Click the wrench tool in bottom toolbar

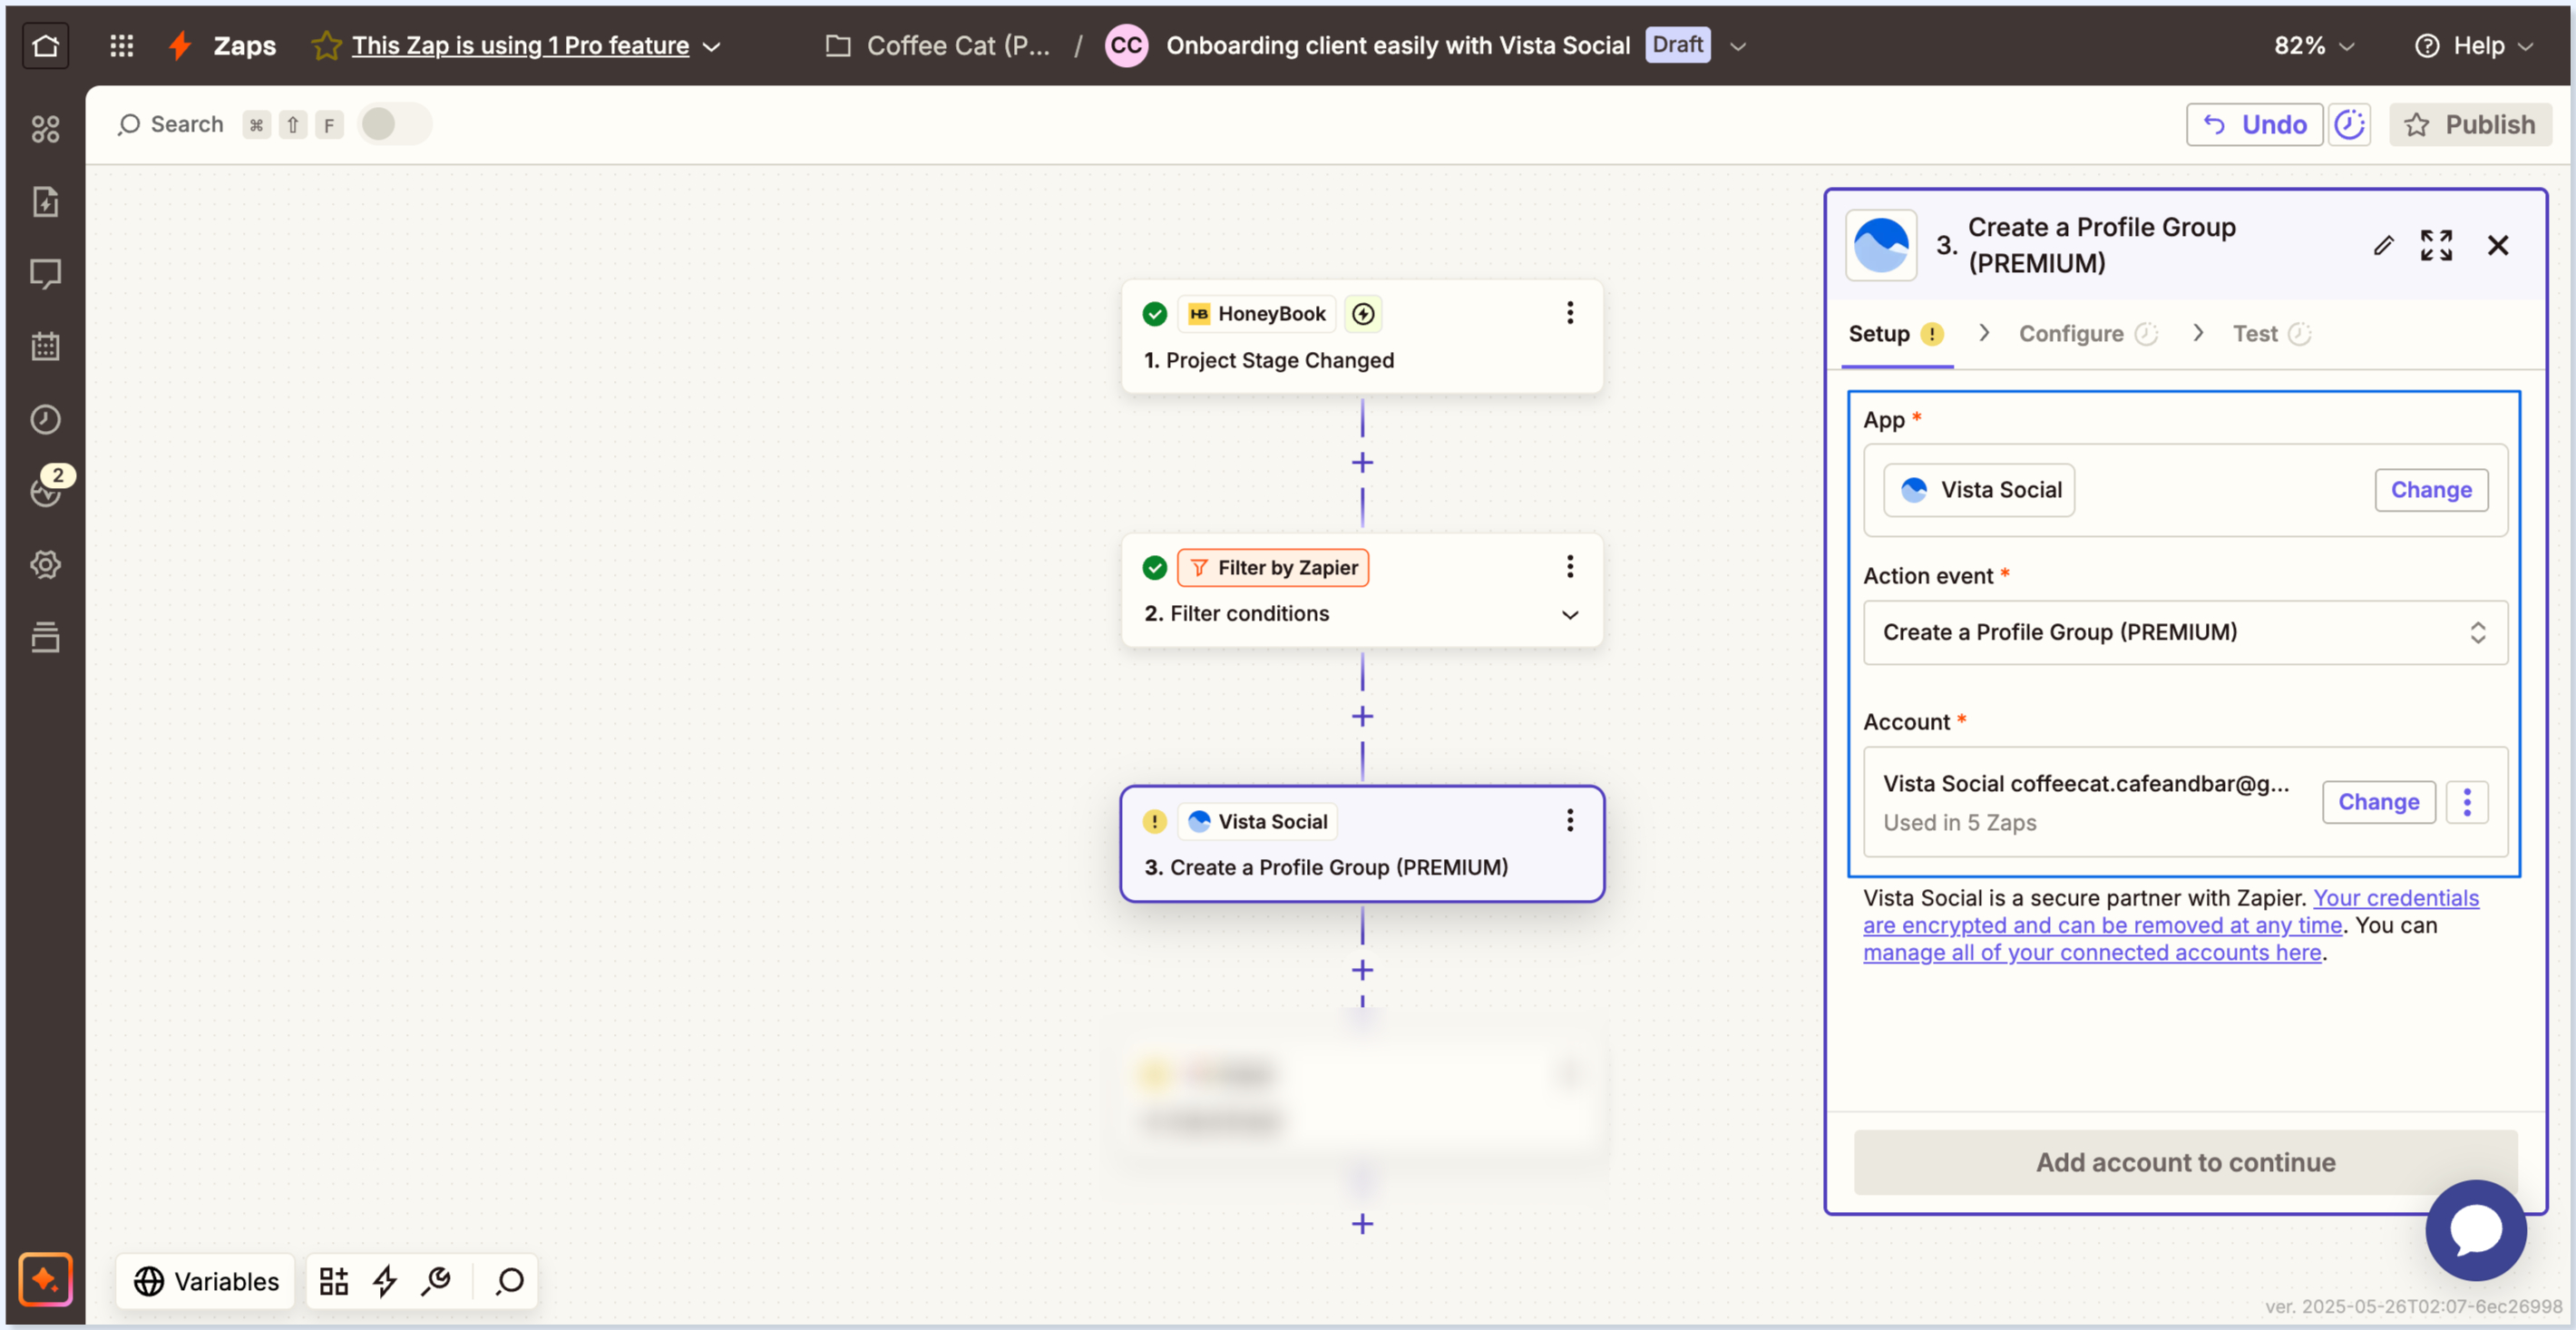pos(437,1281)
